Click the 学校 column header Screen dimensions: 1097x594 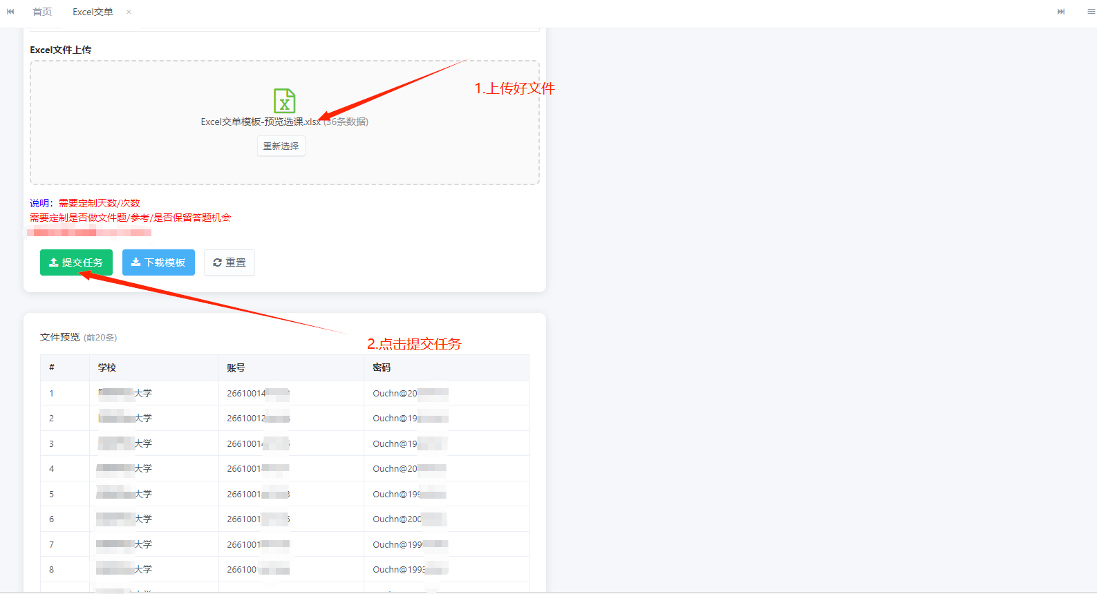[x=154, y=367]
